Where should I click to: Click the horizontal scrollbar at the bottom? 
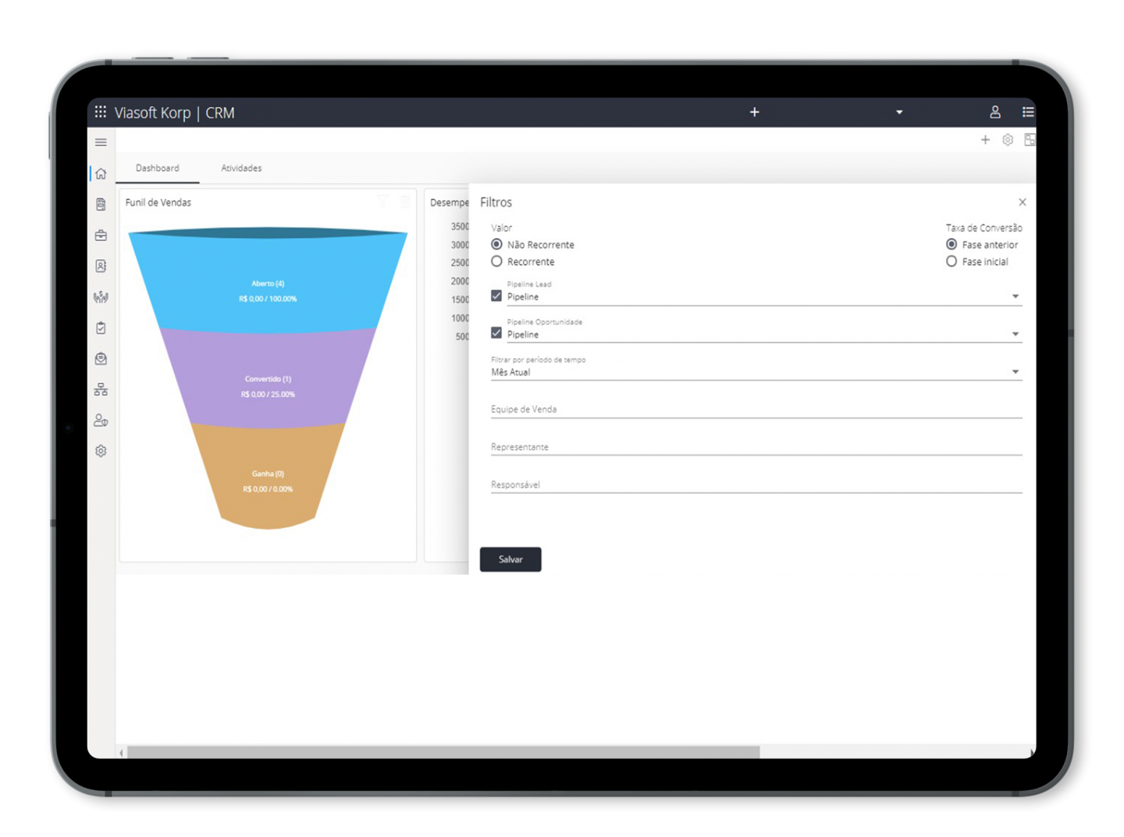pyautogui.click(x=443, y=752)
